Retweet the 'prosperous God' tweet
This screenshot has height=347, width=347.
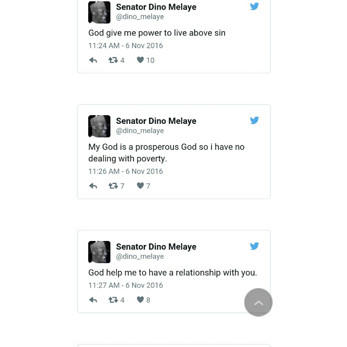point(113,186)
